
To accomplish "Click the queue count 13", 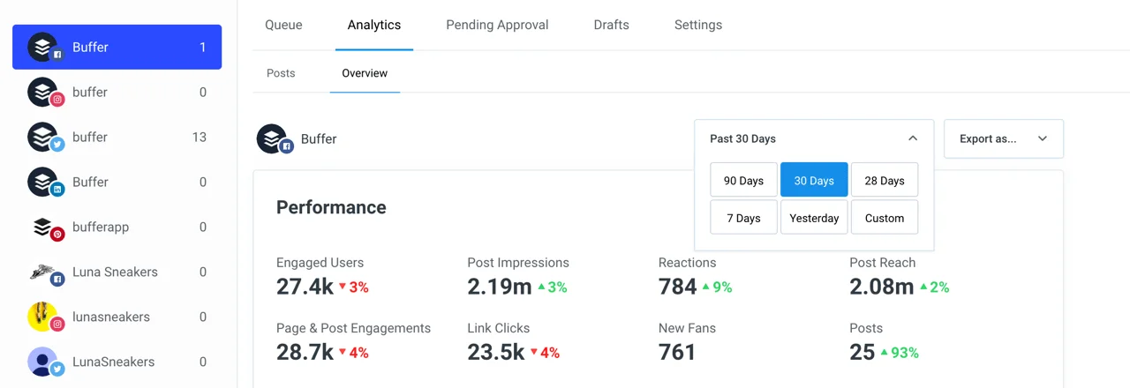I will (200, 138).
